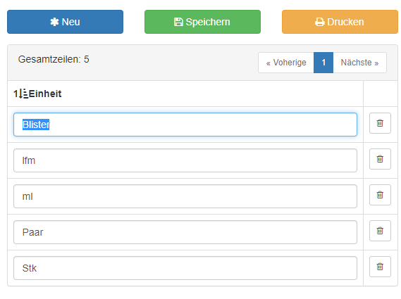Print the list with Drucken button
This screenshot has width=401, height=299.
point(340,22)
